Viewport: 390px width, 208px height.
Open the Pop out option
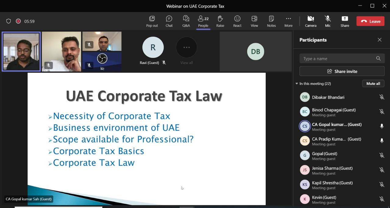pos(152,21)
